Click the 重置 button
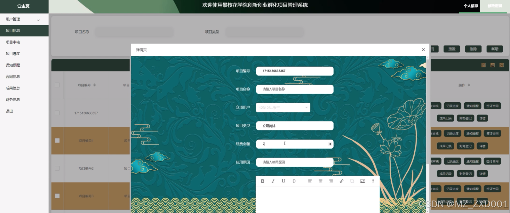The width and height of the screenshot is (510, 213). (452, 49)
